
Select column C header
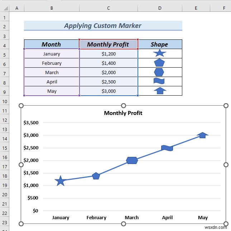[x=109, y=8]
